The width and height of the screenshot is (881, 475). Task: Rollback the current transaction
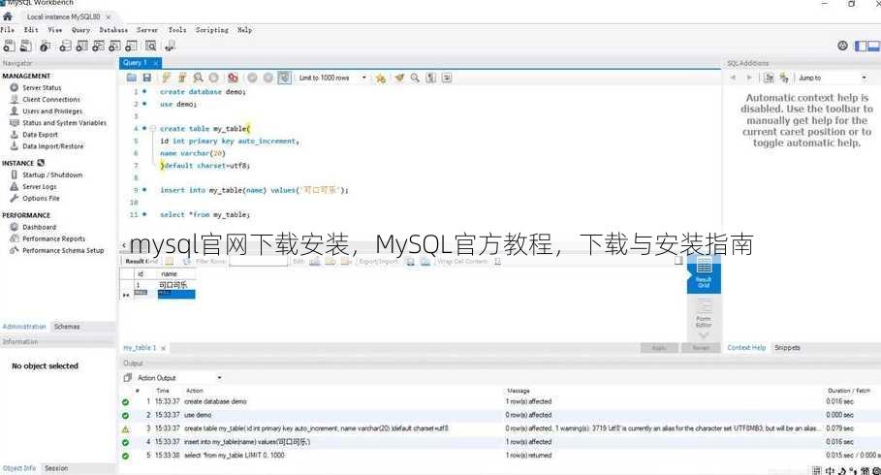(268, 78)
